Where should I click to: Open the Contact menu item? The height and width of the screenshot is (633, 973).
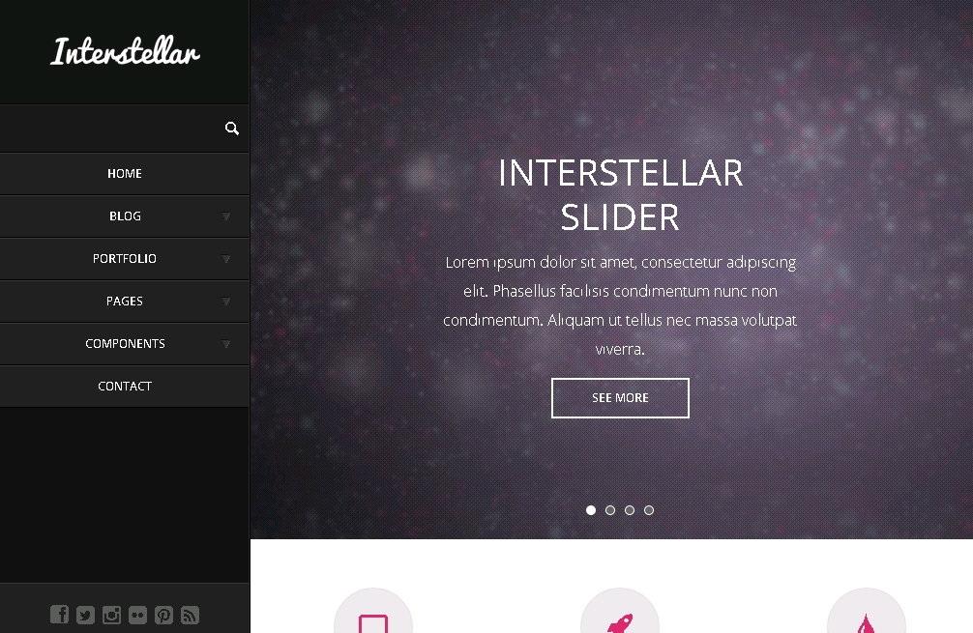[x=124, y=387]
